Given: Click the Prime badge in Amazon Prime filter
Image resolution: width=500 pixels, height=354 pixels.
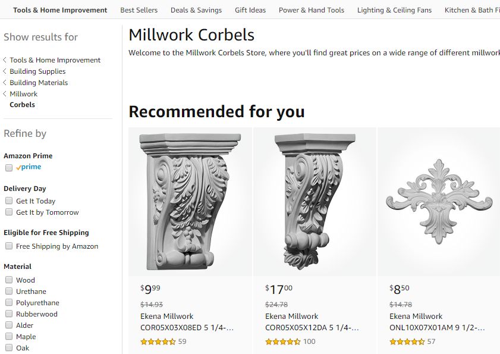Looking at the screenshot, I should click(28, 167).
